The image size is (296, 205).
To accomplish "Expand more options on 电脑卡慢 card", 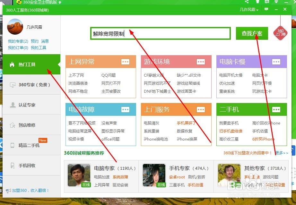I will click(276, 62).
